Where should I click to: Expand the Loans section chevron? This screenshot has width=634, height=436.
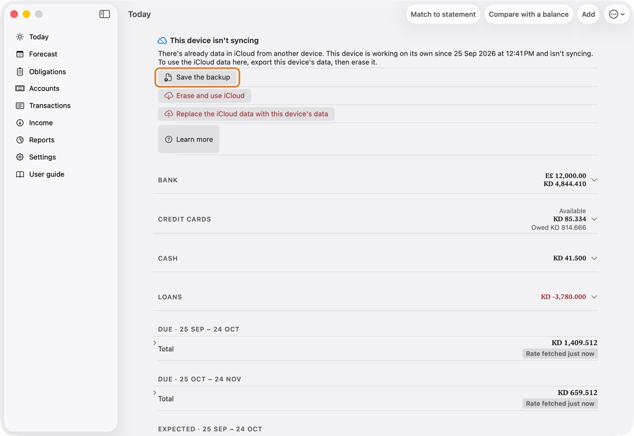click(x=594, y=296)
